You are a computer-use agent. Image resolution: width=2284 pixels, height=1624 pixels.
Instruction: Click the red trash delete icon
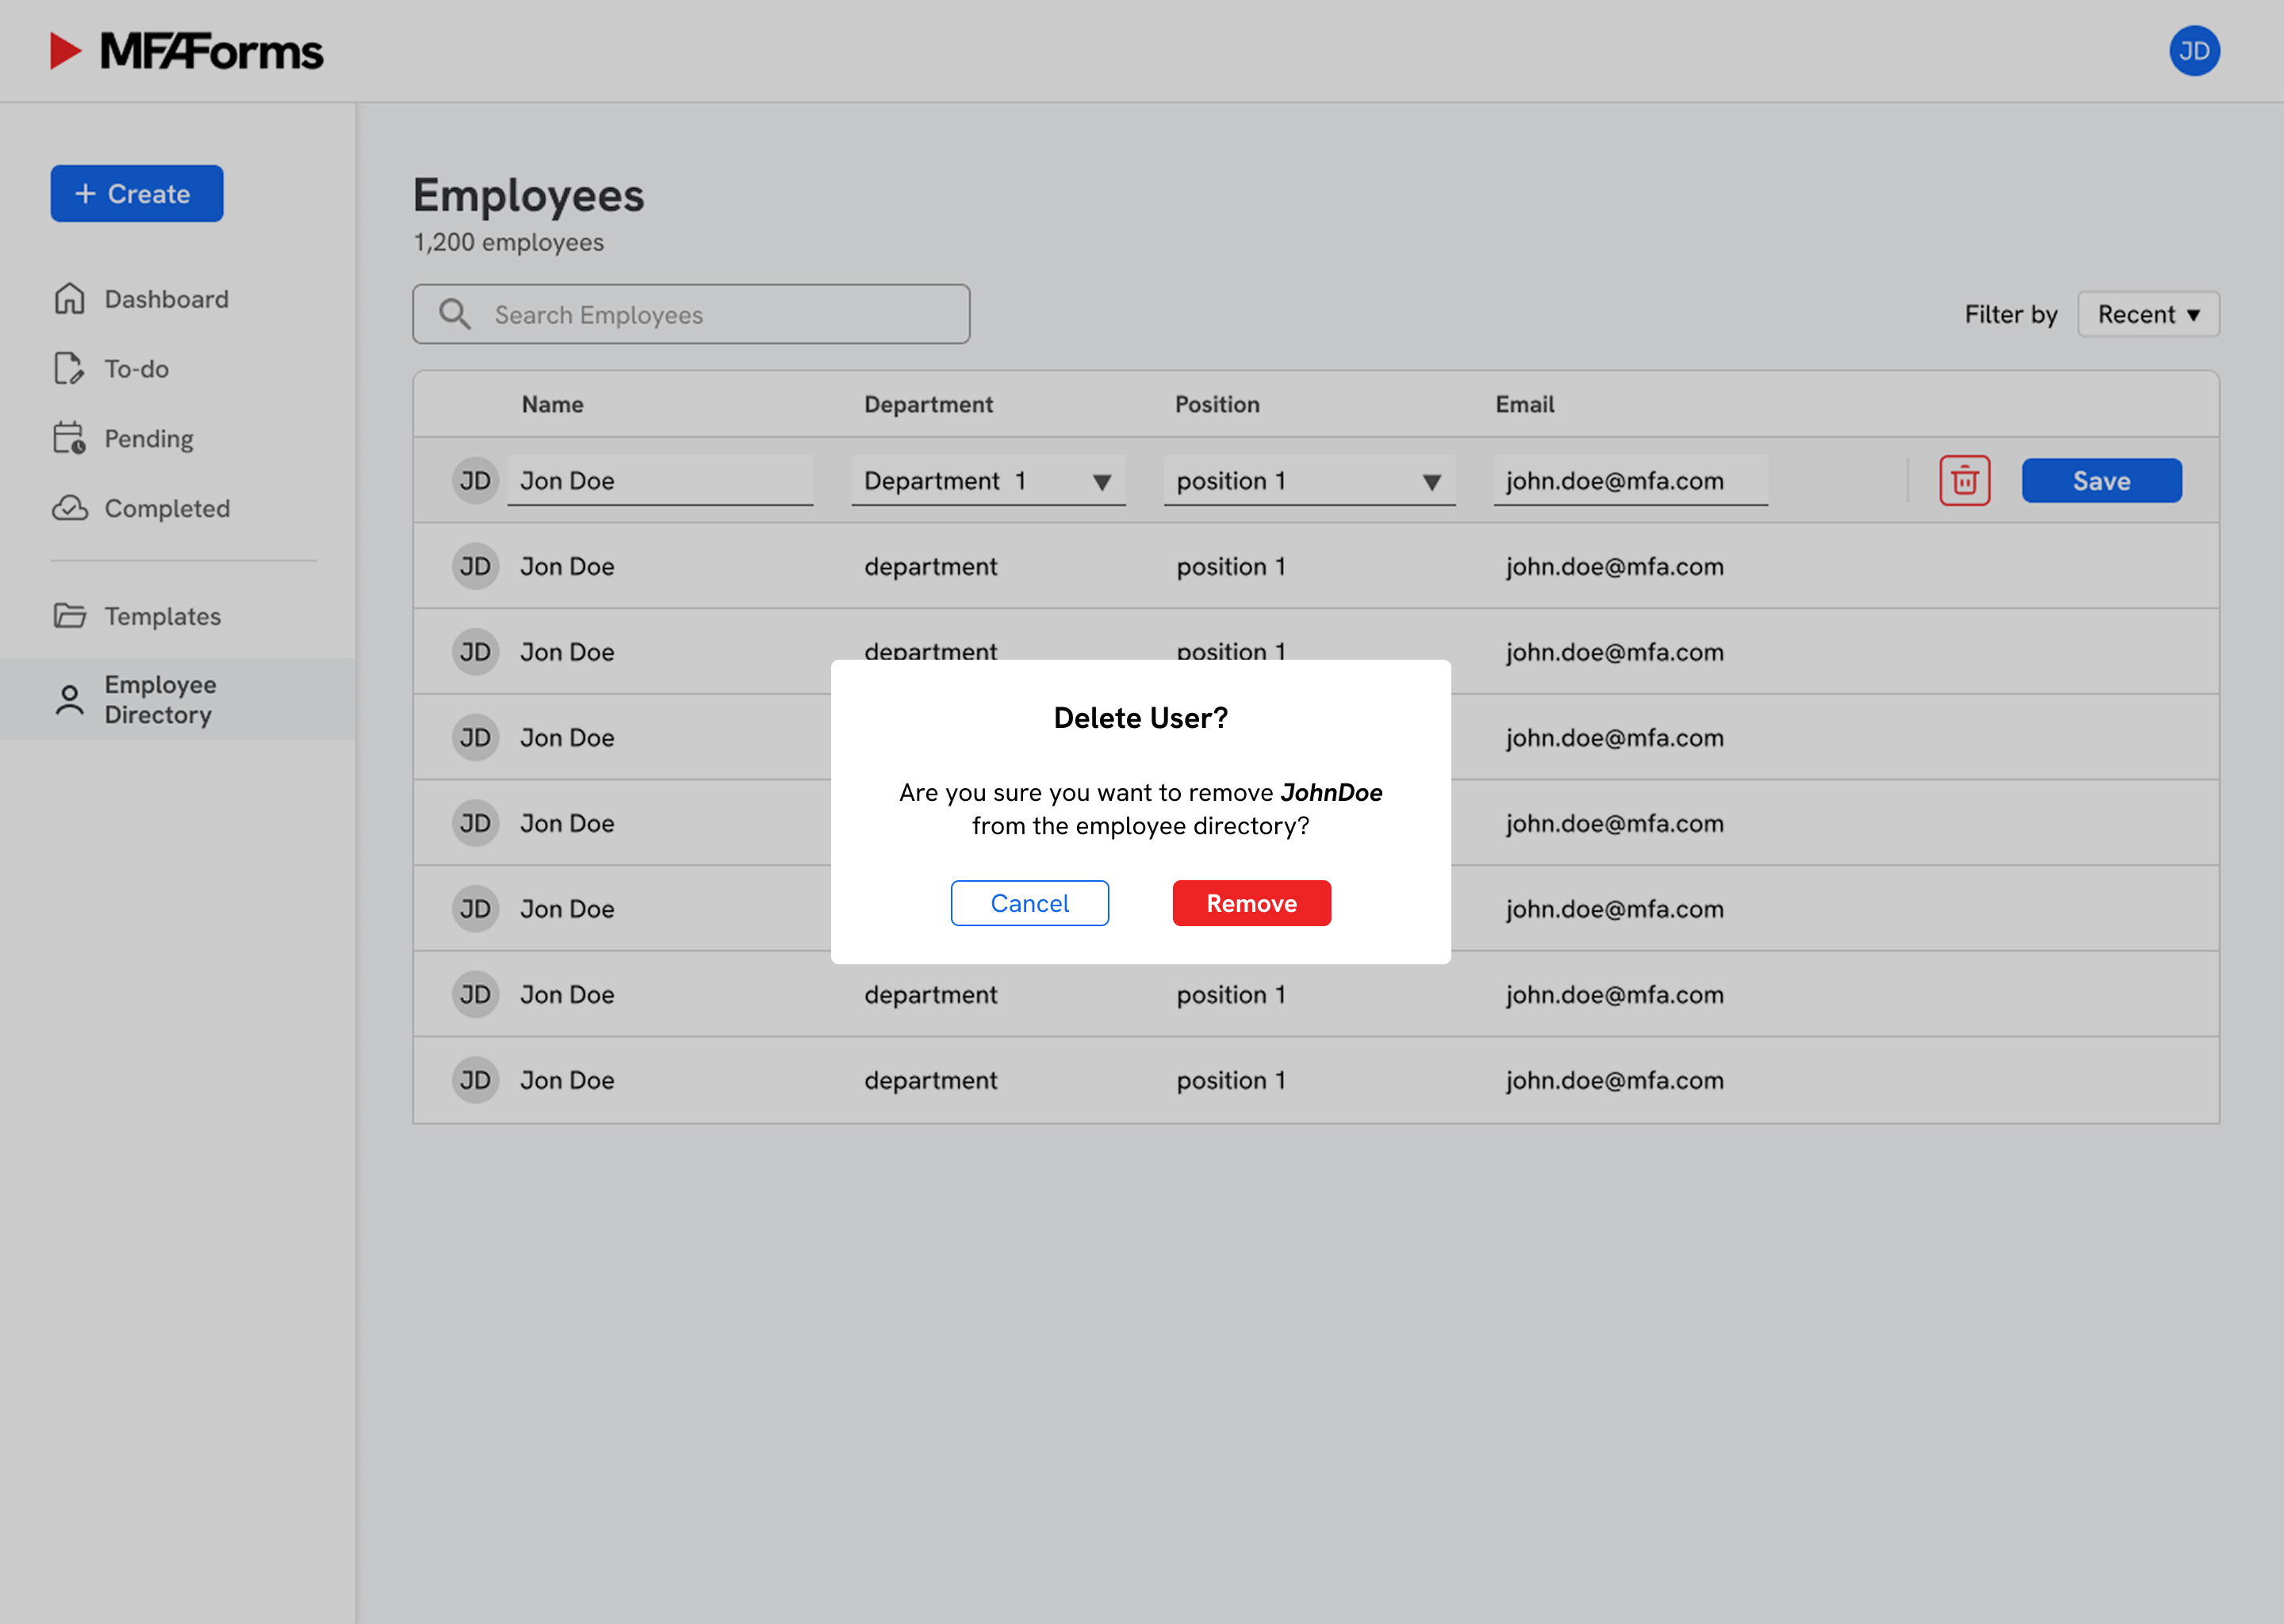click(1964, 481)
